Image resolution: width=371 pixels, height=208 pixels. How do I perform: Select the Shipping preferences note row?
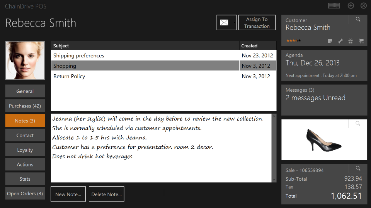tap(163, 55)
